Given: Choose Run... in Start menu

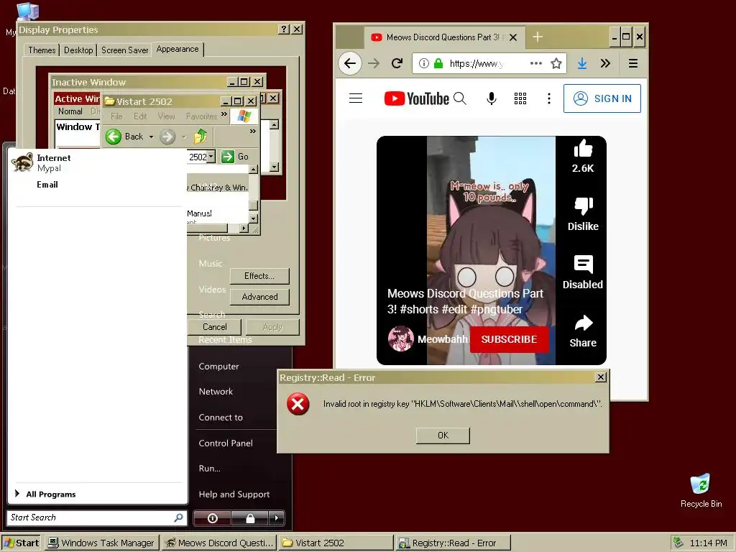Looking at the screenshot, I should 209,469.
